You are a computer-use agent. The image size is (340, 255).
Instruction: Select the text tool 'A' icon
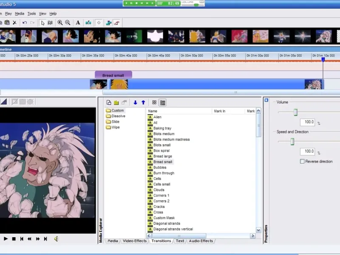[x=78, y=23]
